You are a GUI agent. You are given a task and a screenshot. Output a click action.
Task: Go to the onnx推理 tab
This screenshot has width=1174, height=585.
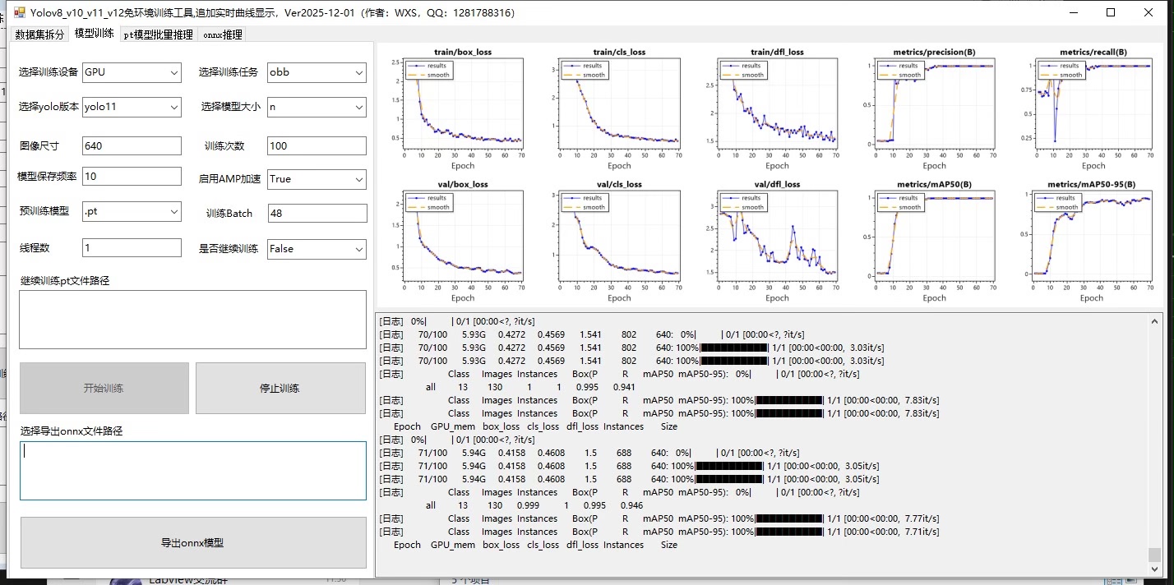click(222, 35)
